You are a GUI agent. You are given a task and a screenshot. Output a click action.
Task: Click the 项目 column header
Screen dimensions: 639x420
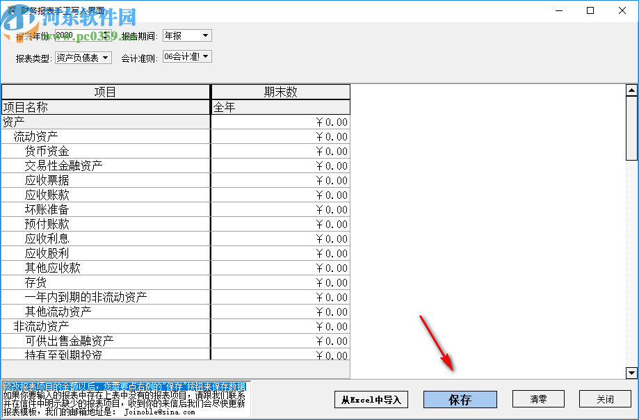(x=104, y=91)
